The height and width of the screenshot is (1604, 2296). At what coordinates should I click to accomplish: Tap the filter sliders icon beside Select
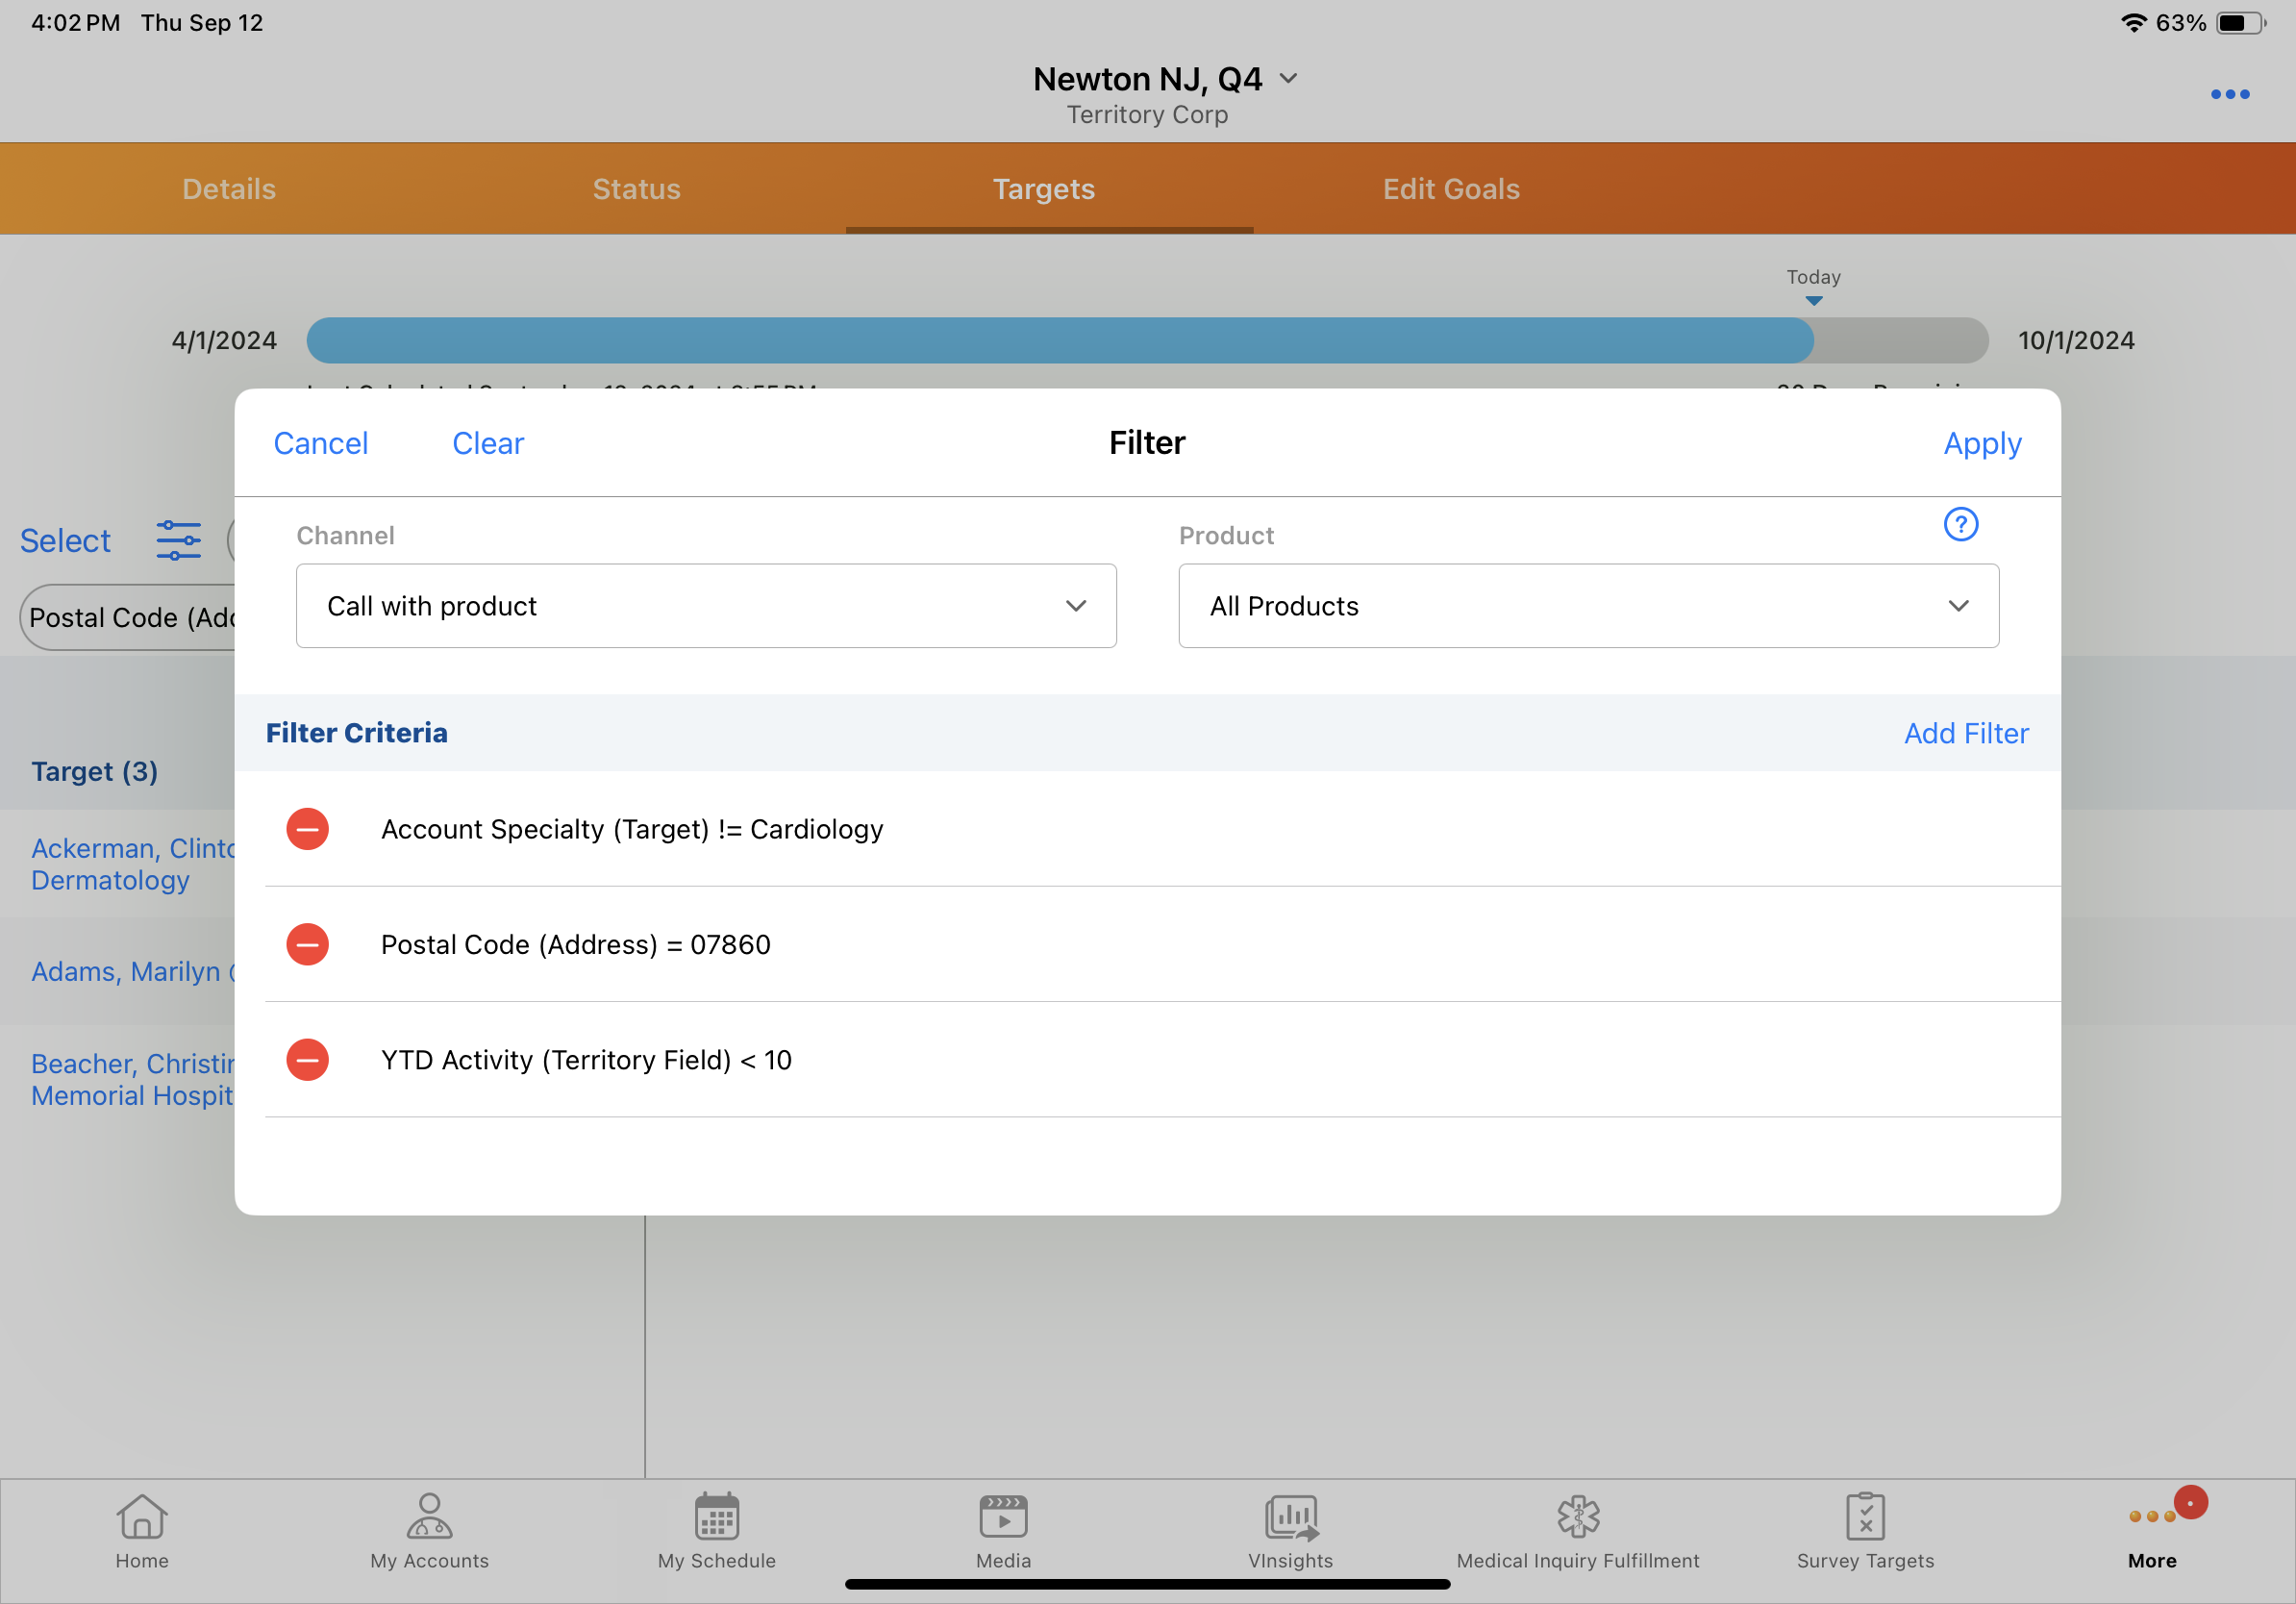click(x=178, y=540)
